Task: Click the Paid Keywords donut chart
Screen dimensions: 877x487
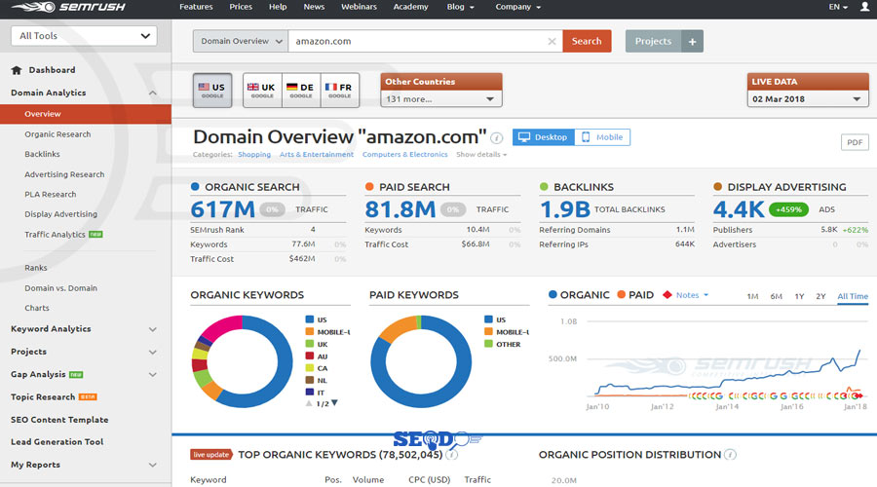Action: pos(421,361)
